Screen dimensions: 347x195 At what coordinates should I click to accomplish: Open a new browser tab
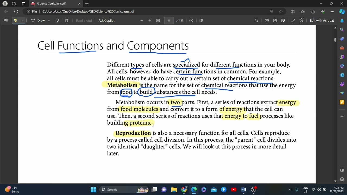(87, 4)
